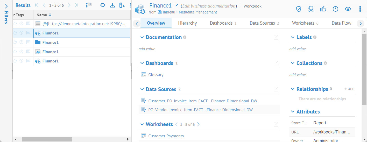This screenshot has height=142, width=367.
Task: Open the Customer Payments worksheet link
Action: coord(166,136)
